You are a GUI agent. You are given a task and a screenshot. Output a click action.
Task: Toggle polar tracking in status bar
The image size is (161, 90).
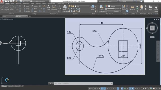pyautogui.click(x=107, y=88)
